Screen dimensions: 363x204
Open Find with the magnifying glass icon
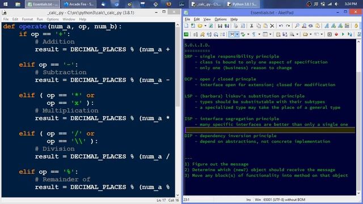297,26
